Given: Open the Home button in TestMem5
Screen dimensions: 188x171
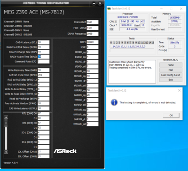Looking at the screenshot, I should coord(171,65).
